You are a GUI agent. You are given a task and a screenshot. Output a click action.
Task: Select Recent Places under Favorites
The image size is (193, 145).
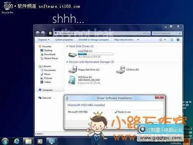click(x=49, y=58)
